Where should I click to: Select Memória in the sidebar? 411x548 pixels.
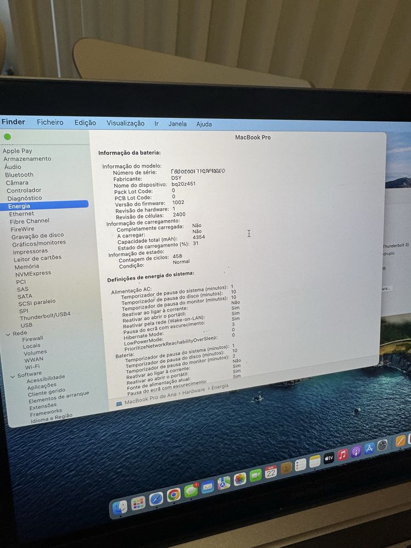(27, 266)
